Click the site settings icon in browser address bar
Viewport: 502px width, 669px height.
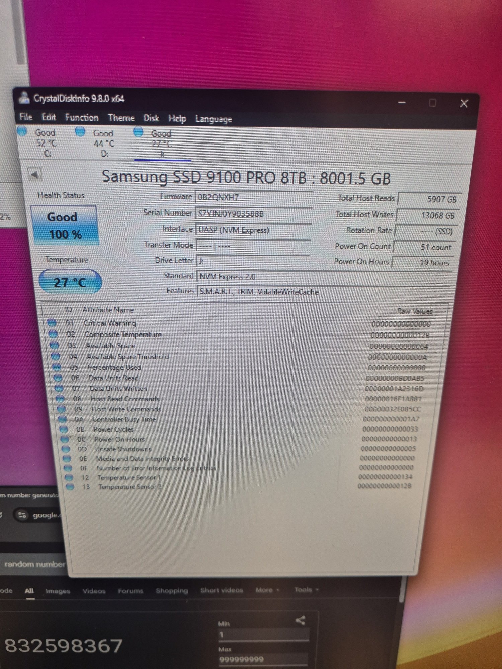pyautogui.click(x=22, y=515)
